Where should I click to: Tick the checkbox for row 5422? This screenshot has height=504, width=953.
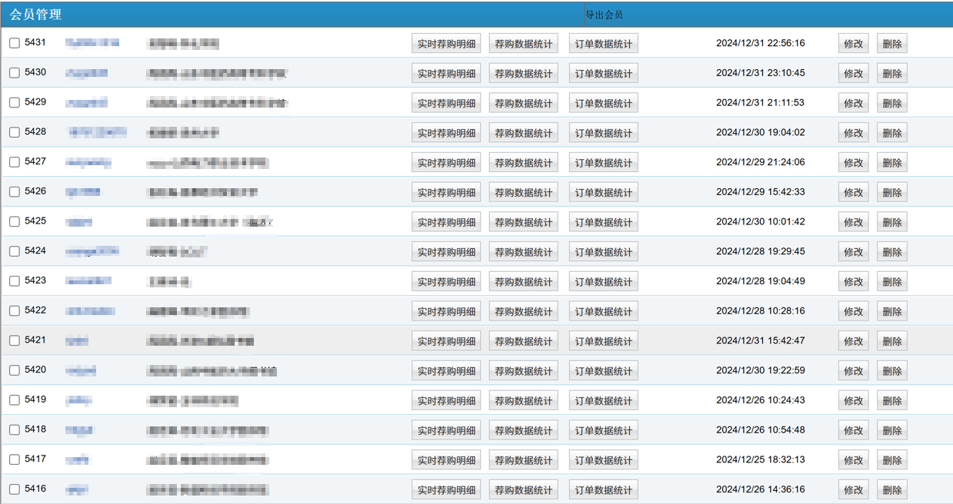[15, 311]
